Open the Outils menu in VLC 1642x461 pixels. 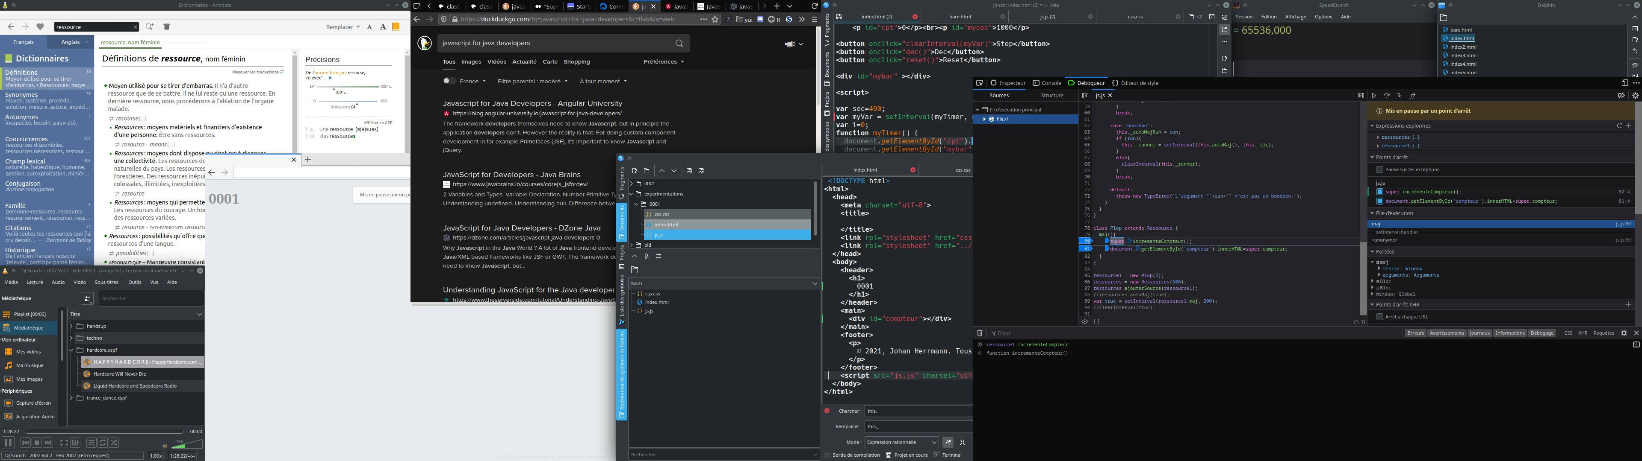point(135,282)
